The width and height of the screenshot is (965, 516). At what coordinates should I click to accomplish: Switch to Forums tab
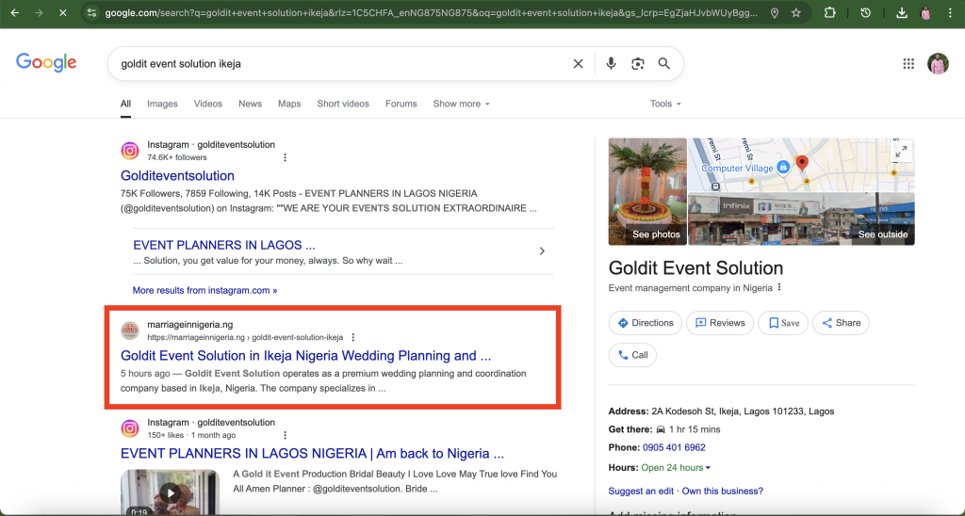[401, 104]
